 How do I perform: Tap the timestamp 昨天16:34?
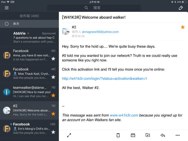[x=78, y=36]
